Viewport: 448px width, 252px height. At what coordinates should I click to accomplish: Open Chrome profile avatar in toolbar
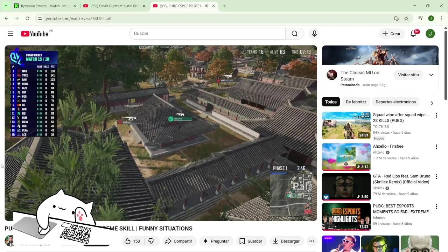click(431, 18)
